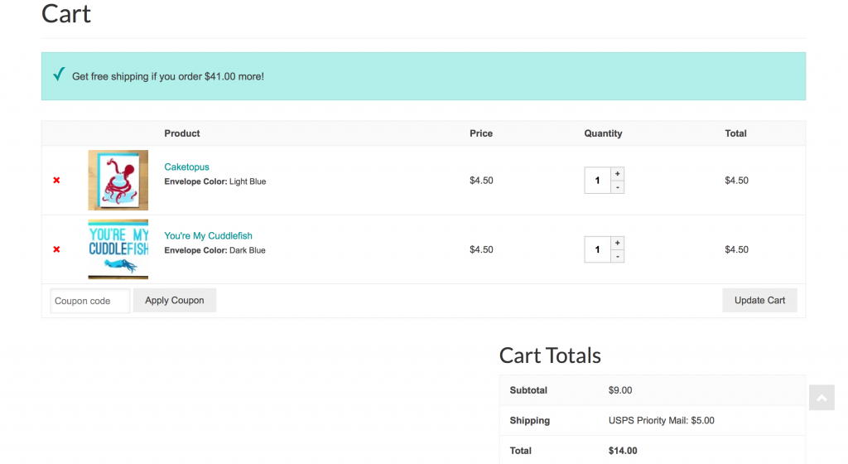Viewport: 848px width, 464px height.
Task: Click the Apply Coupon button
Action: 174,300
